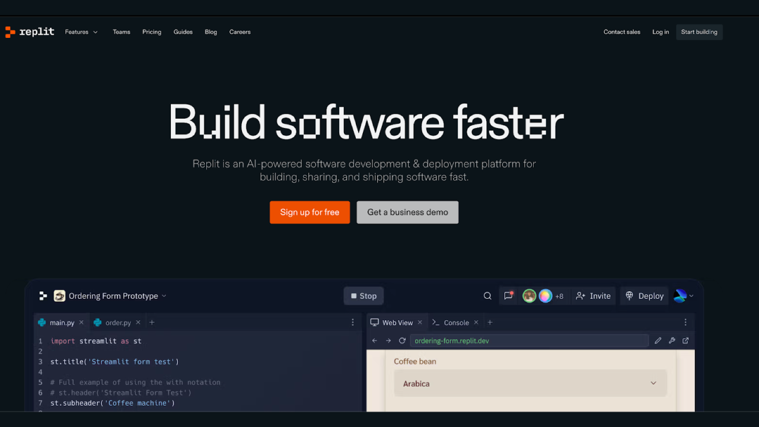The image size is (759, 427).
Task: Click the Sign up for free button
Action: click(310, 212)
